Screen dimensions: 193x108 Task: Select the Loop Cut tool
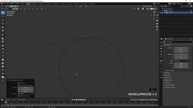3,53
